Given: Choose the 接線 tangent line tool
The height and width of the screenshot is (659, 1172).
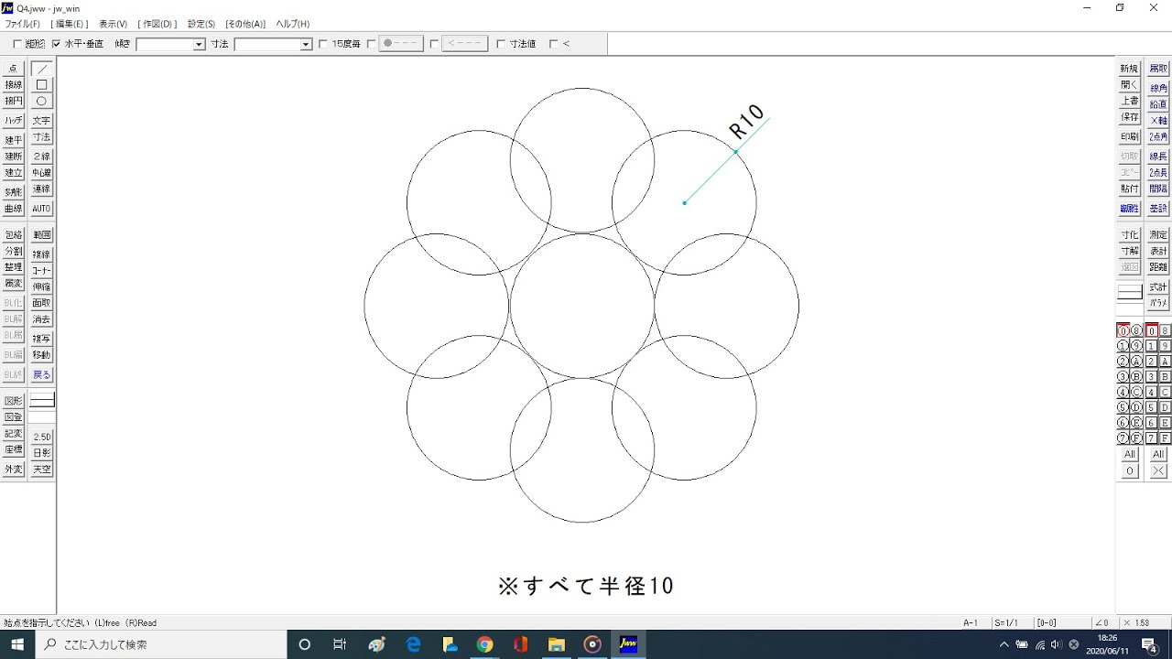Looking at the screenshot, I should (x=13, y=85).
